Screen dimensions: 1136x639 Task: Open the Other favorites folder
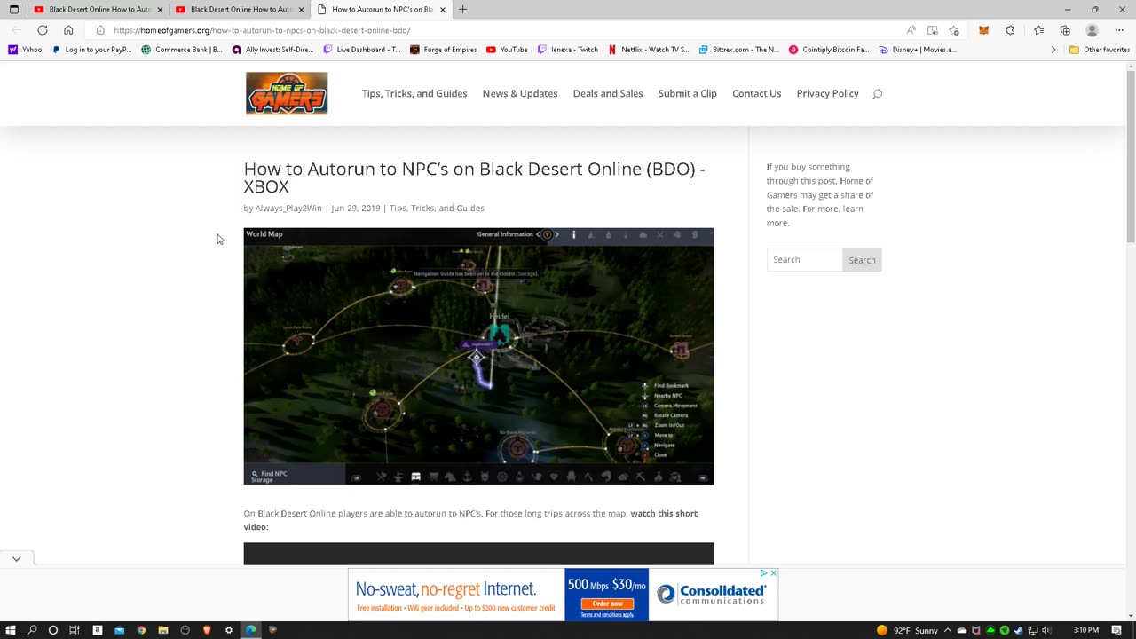pos(1099,50)
